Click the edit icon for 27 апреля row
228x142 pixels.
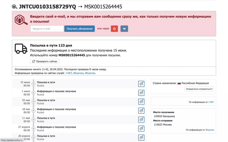tap(141, 129)
